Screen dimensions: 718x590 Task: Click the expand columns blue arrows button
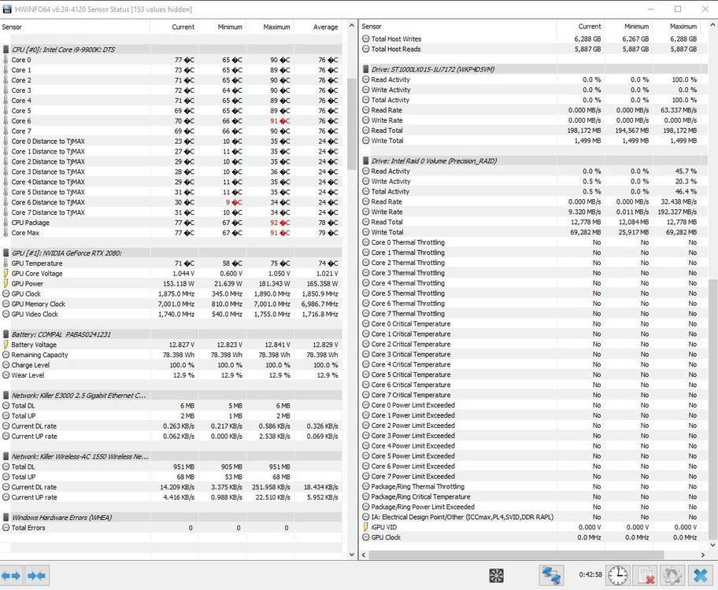pyautogui.click(x=11, y=575)
